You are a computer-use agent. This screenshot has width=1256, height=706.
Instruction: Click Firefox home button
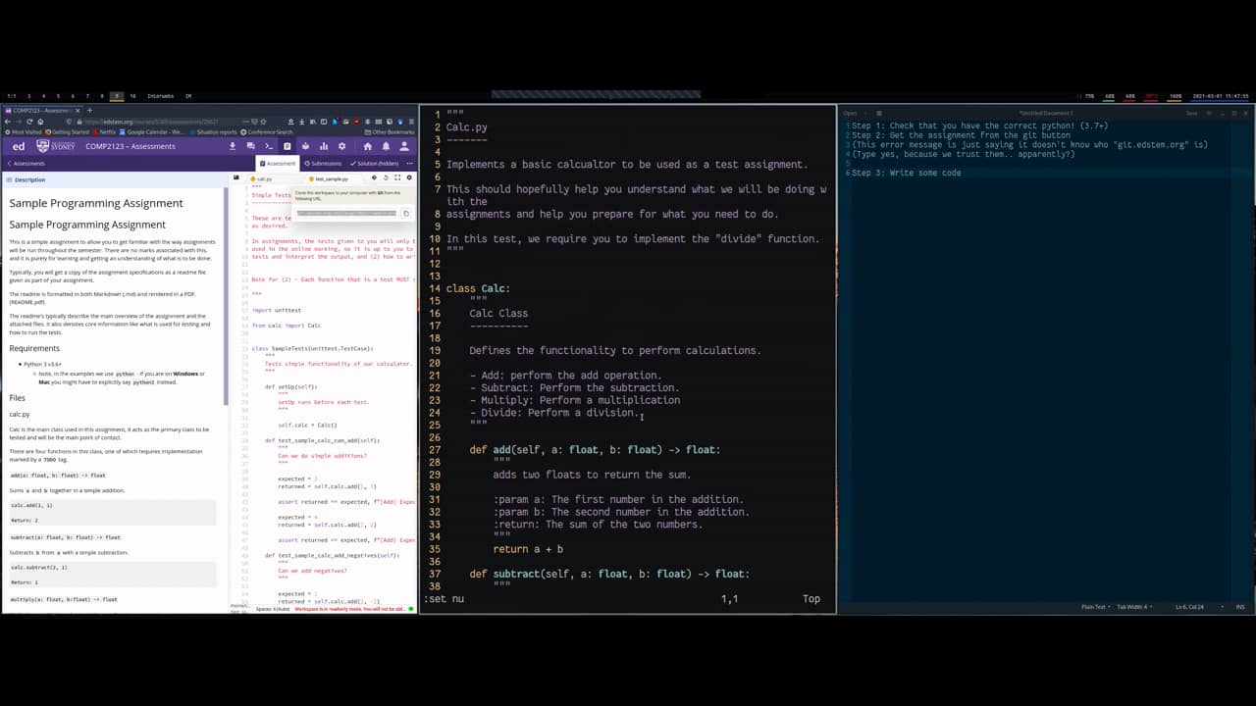tap(40, 121)
